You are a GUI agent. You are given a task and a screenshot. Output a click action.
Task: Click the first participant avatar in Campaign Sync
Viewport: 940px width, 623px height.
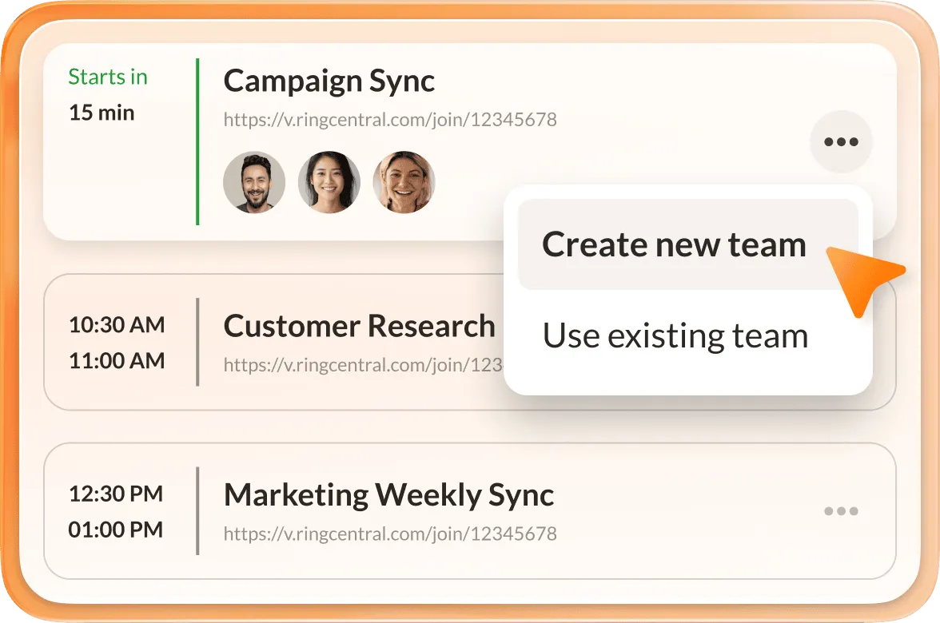click(x=253, y=182)
